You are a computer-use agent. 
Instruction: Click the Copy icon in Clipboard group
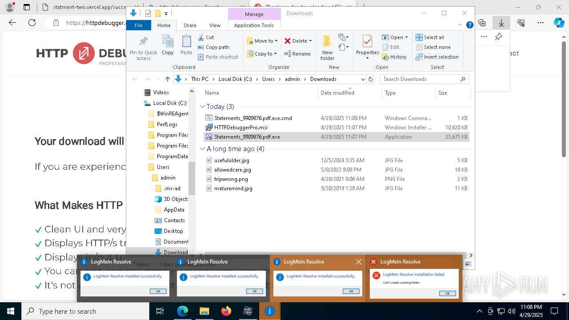pos(168,42)
